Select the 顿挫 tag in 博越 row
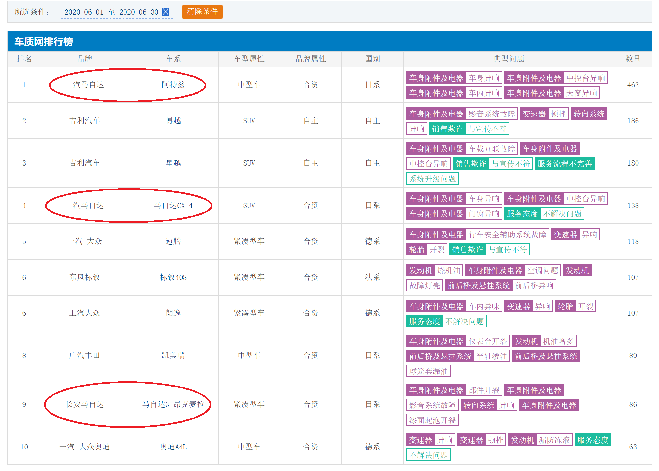This screenshot has height=471, width=659. (x=558, y=114)
